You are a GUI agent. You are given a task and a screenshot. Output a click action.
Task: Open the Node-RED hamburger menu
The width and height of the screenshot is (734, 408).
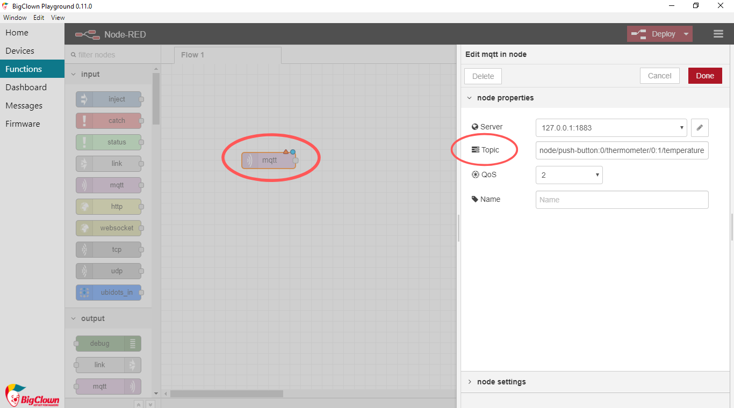pos(718,34)
